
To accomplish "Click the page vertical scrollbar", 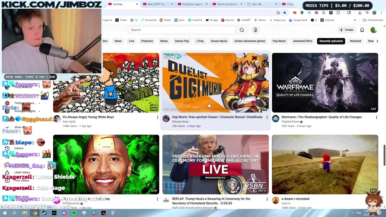I will click(384, 155).
